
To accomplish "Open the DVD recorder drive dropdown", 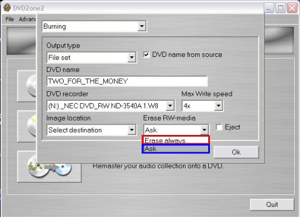I will (x=170, y=106).
